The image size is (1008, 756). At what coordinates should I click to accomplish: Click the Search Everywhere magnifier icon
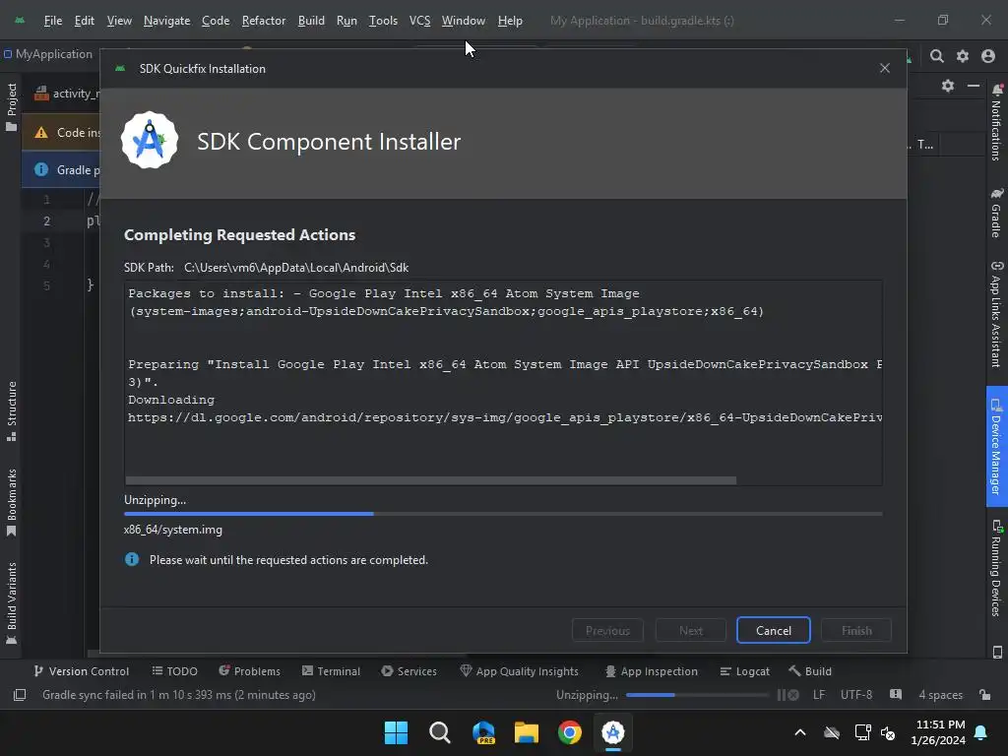pos(937,56)
